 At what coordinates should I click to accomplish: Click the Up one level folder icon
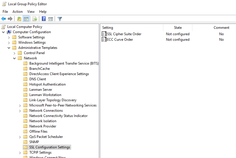(19, 19)
